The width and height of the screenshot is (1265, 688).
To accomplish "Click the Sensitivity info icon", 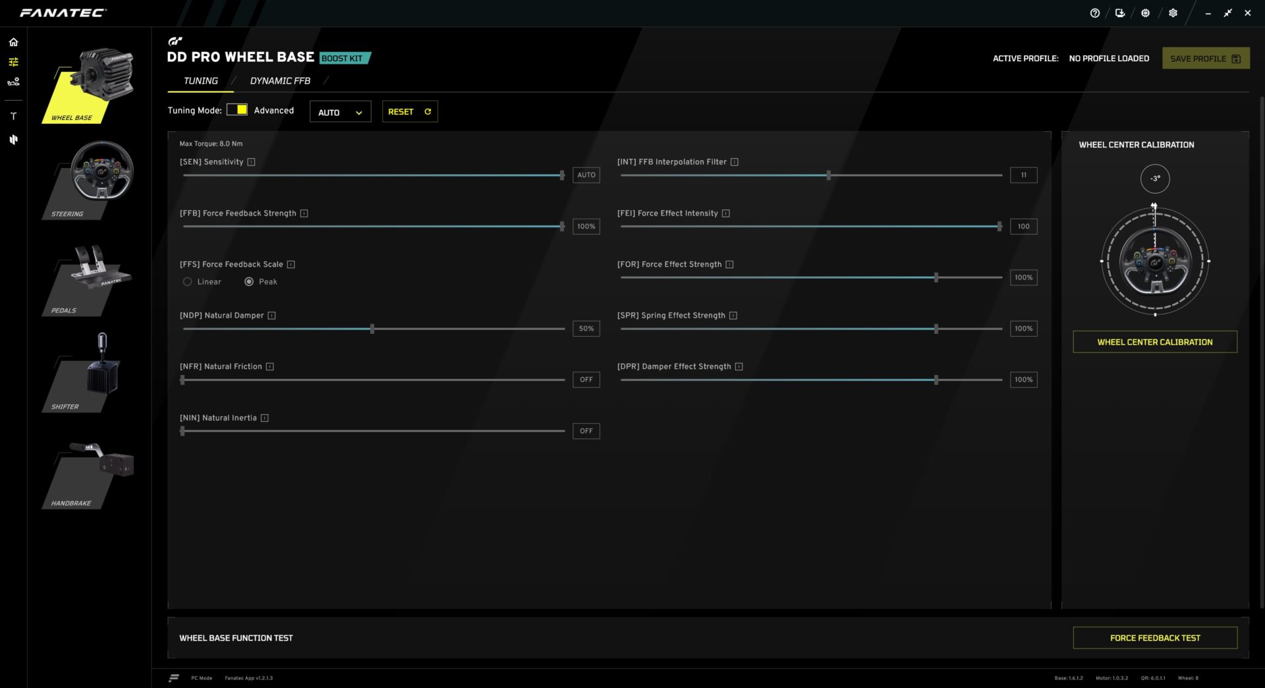I will (251, 162).
